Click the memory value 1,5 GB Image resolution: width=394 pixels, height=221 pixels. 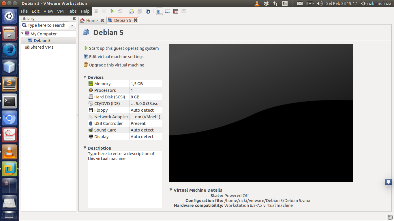pyautogui.click(x=137, y=84)
